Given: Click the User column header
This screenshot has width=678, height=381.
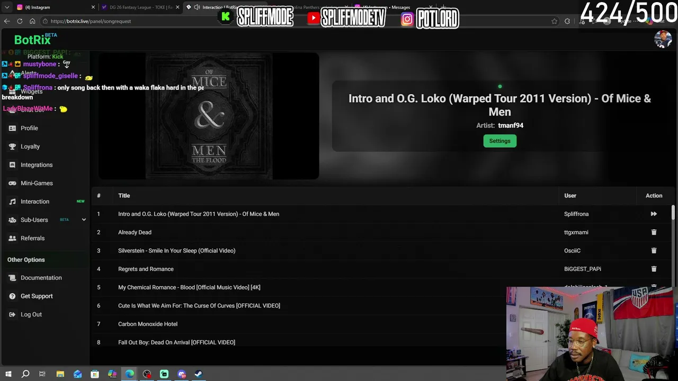Looking at the screenshot, I should coord(570,196).
